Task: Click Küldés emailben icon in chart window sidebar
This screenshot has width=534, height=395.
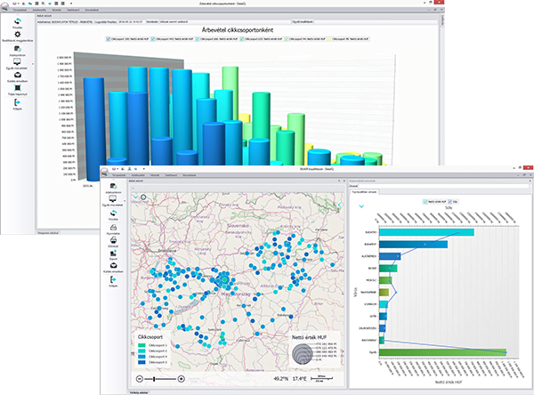Action: [x=18, y=76]
